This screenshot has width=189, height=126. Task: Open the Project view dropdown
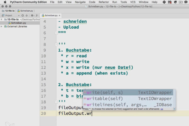pos(19,15)
